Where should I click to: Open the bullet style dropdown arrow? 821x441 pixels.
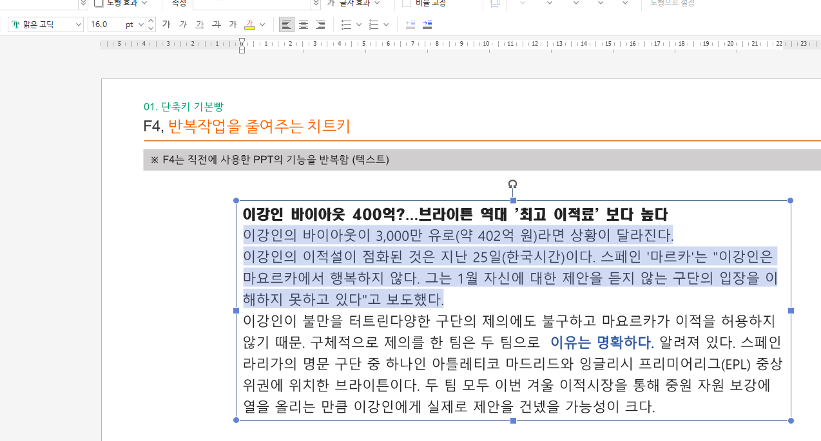pos(358,24)
